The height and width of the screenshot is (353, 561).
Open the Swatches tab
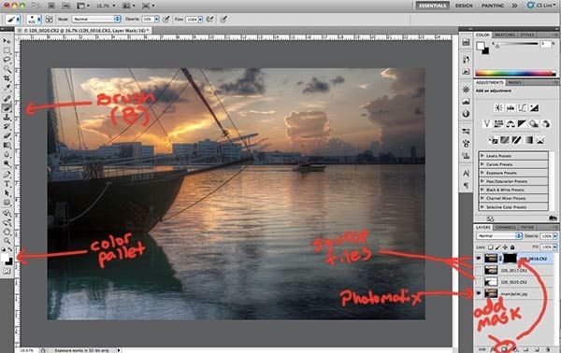pyautogui.click(x=505, y=35)
